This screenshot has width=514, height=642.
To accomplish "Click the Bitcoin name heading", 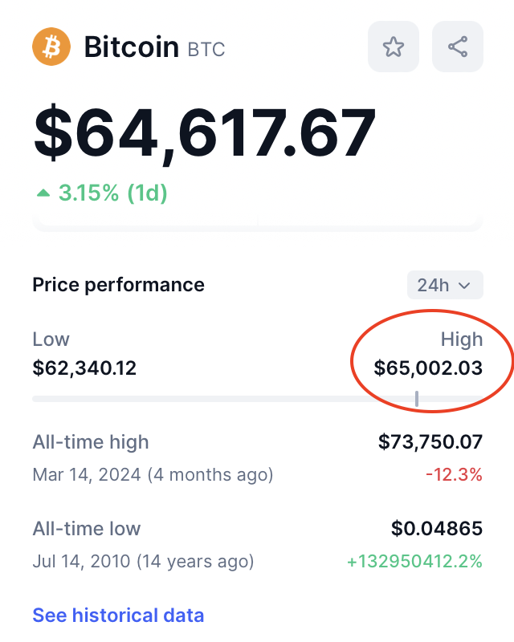I will click(131, 47).
